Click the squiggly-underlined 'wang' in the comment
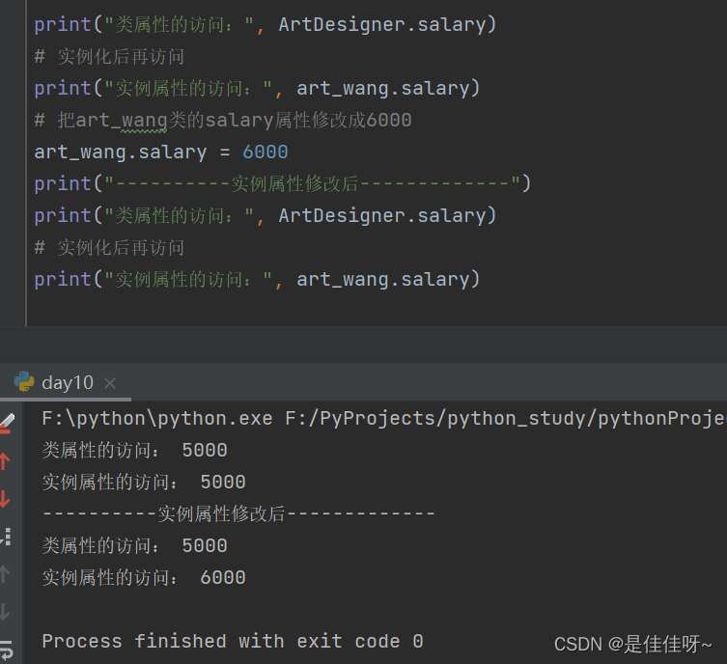The image size is (727, 664). click(144, 122)
